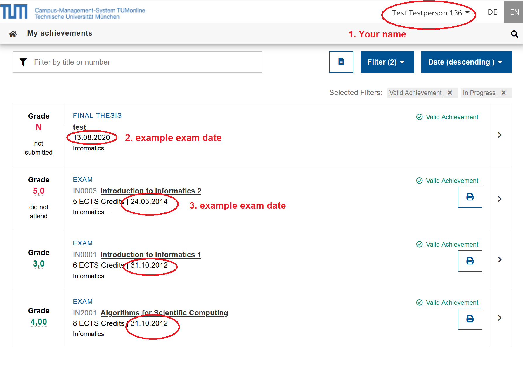Click the TUM logo

[14, 12]
